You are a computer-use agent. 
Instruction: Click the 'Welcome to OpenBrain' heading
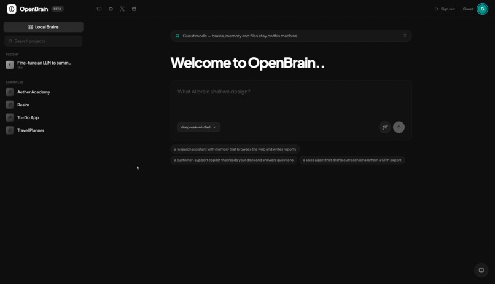247,63
